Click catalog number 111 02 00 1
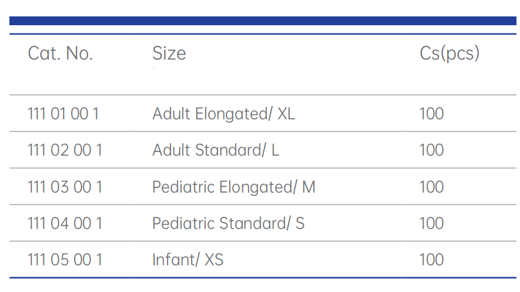520x292 pixels. pos(65,150)
